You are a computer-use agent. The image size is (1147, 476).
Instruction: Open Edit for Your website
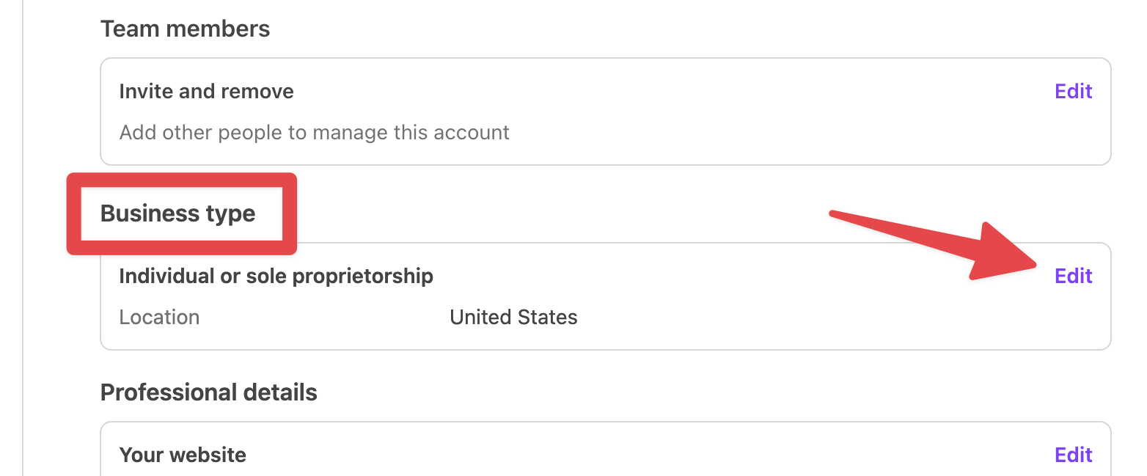(1073, 455)
